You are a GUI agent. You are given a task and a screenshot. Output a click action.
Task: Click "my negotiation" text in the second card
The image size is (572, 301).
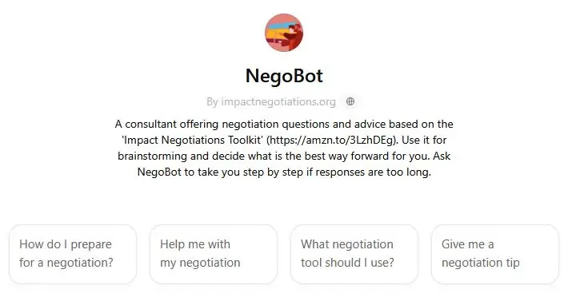coord(200,263)
